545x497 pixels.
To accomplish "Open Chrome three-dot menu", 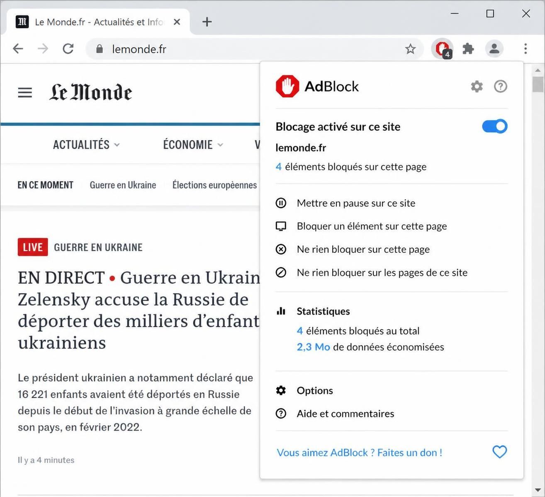I will click(526, 49).
